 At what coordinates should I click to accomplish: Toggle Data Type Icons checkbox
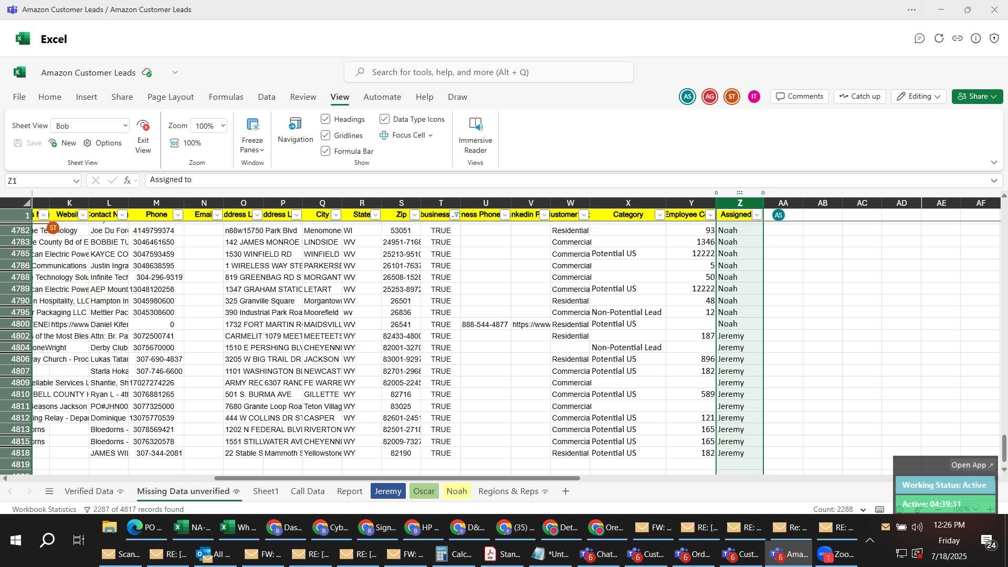click(x=384, y=119)
